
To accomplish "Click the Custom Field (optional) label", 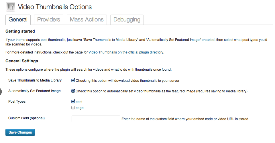I will click(26, 118).
